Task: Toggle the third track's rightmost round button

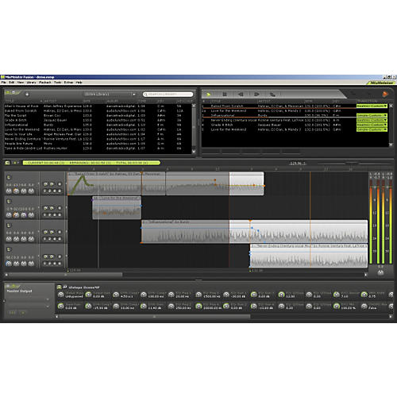Action: pos(60,232)
